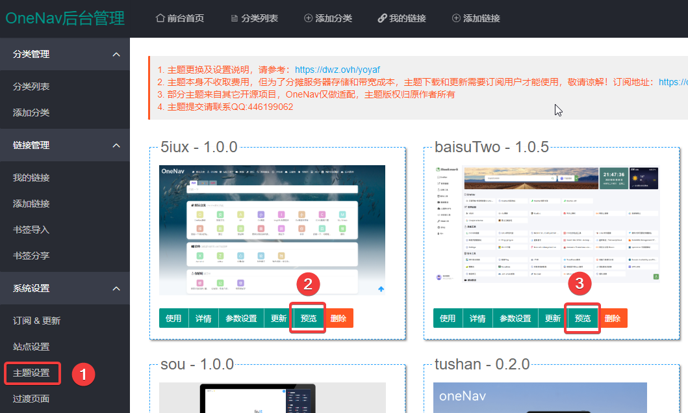
Task: Click the sou theme screenshot thumbnail
Action: pyautogui.click(x=272, y=397)
